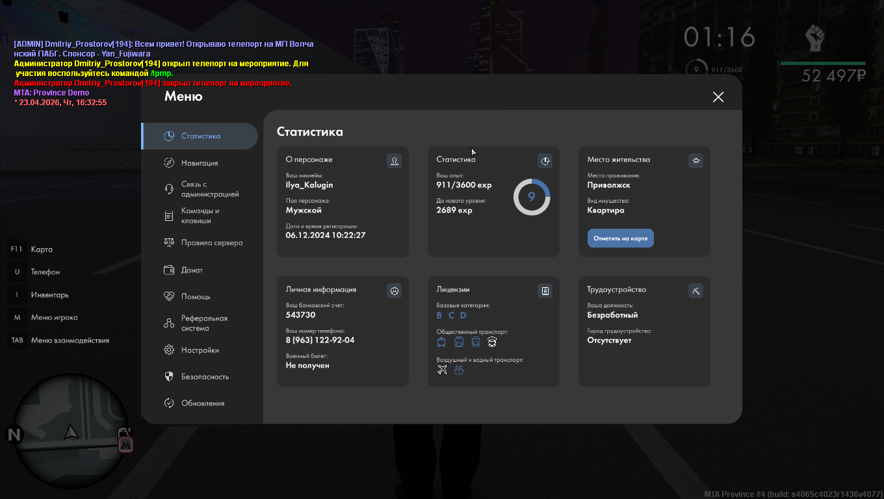The height and width of the screenshot is (499, 884).
Task: Click the license badge icon in Лицензии card
Action: (545, 290)
